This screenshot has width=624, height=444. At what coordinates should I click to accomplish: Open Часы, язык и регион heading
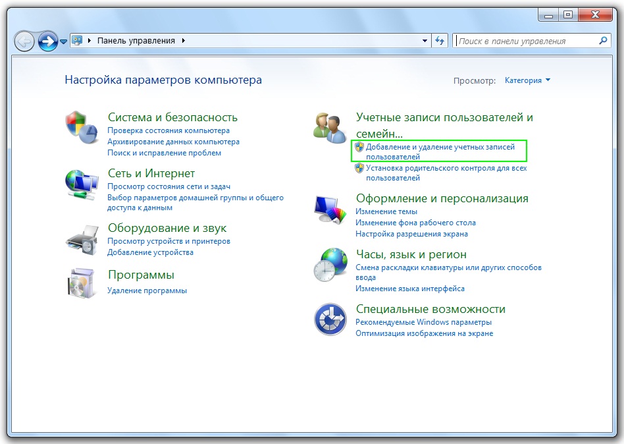pos(411,254)
